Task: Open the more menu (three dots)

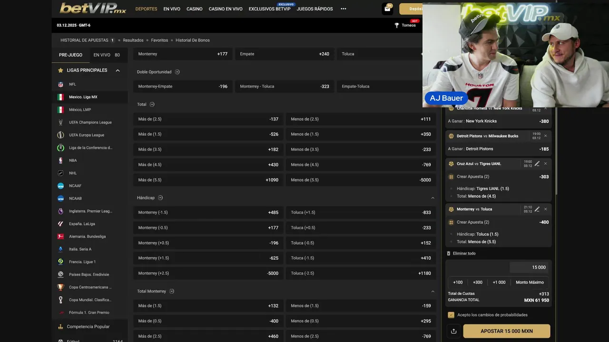Action: pyautogui.click(x=344, y=9)
